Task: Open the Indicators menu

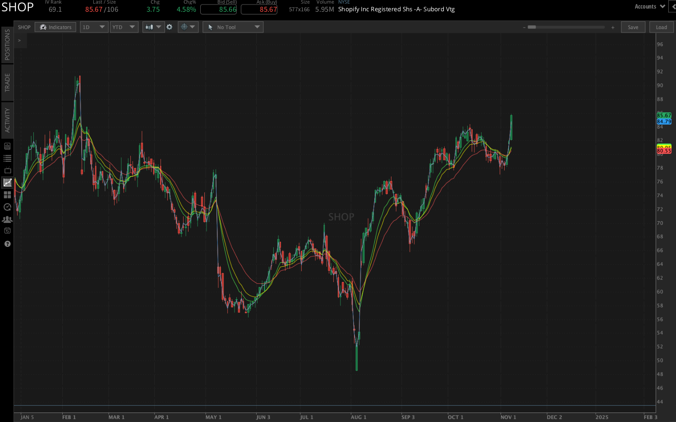Action: tap(55, 27)
